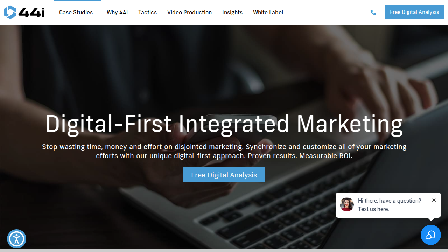Click the 44i hexagon logo icon

10,12
